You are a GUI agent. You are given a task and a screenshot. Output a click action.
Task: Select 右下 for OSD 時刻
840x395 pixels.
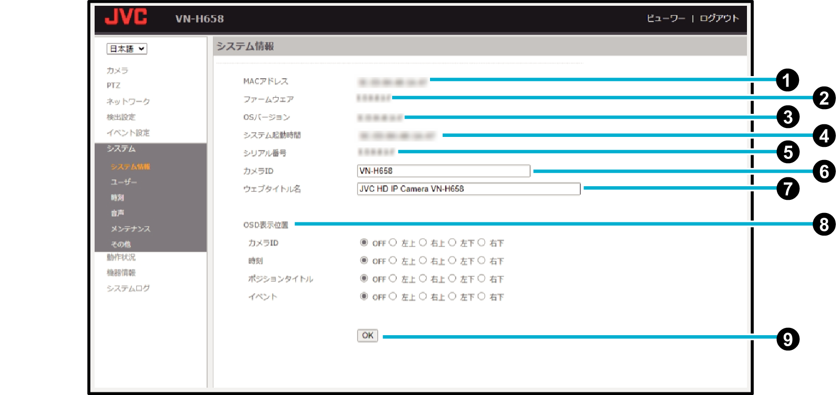481,260
